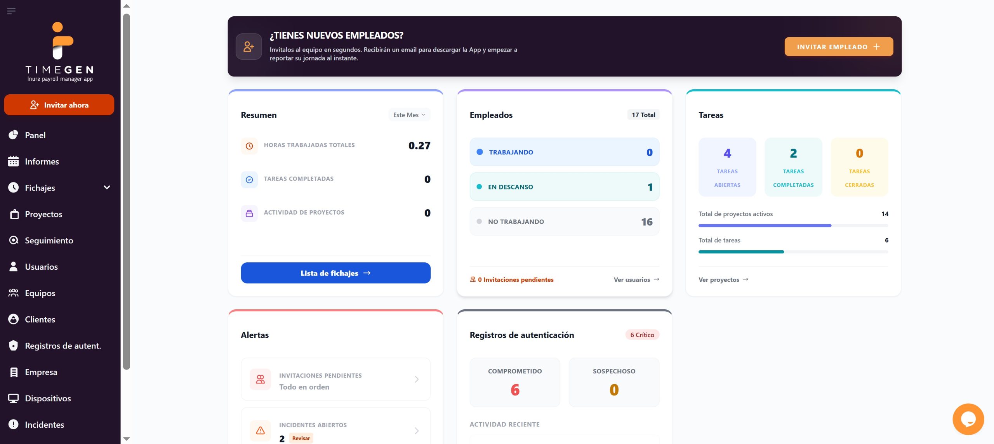Click the Incidentes alert icon
994x444 pixels.
pos(14,424)
